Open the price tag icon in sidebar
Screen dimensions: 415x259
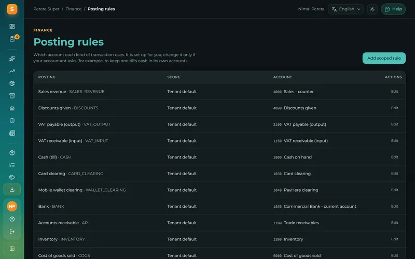coord(12,177)
